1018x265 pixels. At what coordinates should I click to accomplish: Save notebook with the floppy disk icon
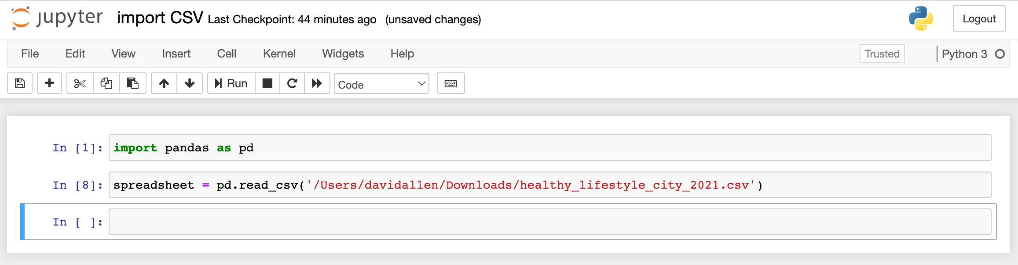[20, 83]
